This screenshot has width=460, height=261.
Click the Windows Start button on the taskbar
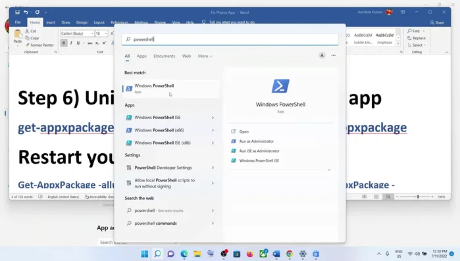click(x=144, y=254)
